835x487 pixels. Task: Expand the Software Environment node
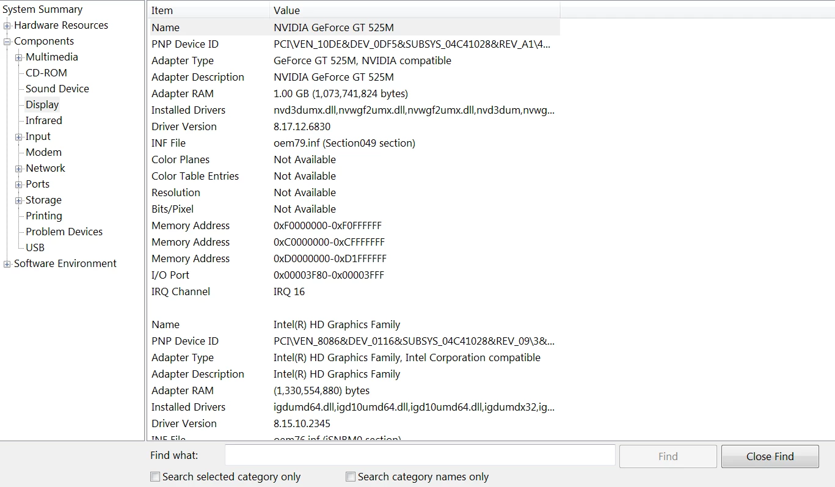(x=7, y=264)
